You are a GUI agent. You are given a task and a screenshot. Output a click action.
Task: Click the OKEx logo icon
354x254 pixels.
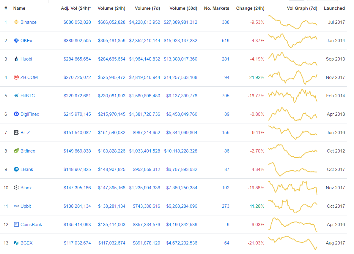[x=16, y=41]
